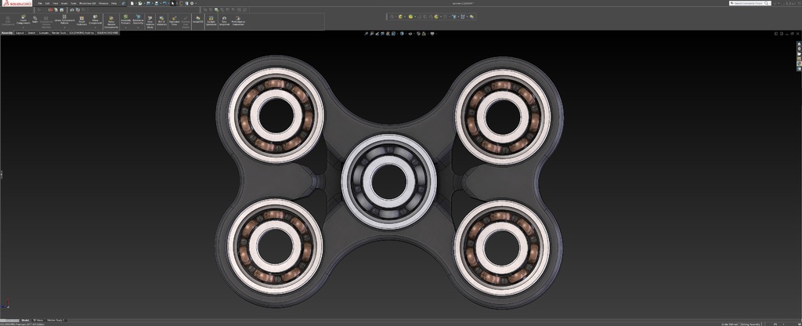Switch to SOLIDWORKS Add-Ins tab
The image size is (802, 326).
point(81,33)
